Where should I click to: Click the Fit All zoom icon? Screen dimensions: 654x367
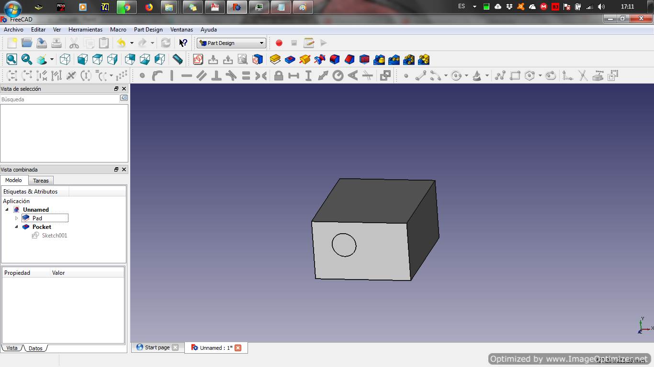11,59
